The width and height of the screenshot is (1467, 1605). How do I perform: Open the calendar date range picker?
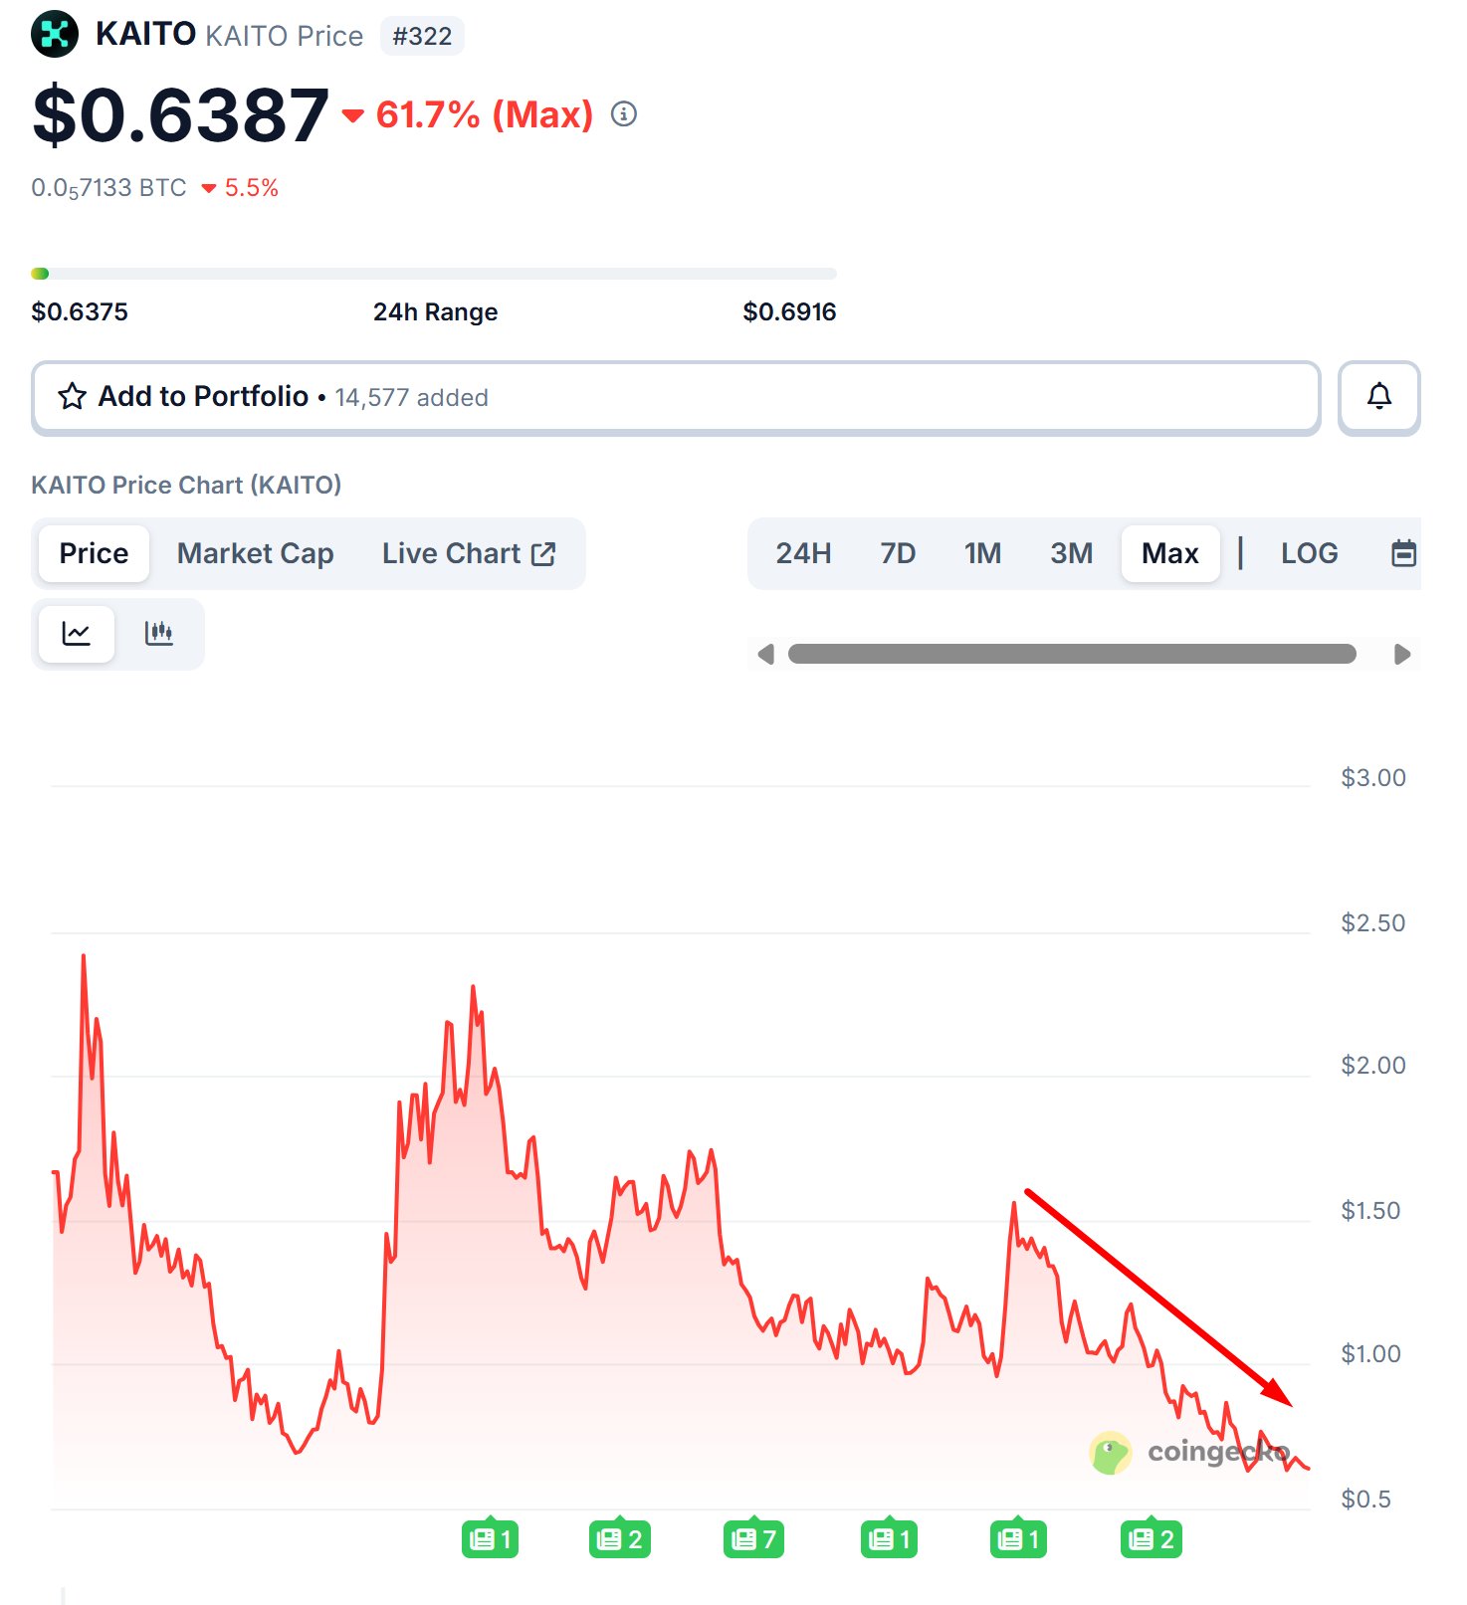point(1403,553)
